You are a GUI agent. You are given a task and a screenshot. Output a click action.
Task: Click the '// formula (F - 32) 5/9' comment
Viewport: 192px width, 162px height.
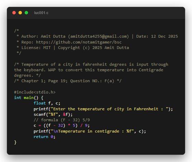(x=62, y=120)
